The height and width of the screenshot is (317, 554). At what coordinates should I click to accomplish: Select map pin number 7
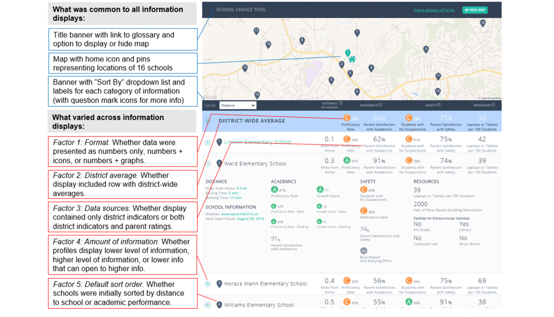tap(357, 33)
